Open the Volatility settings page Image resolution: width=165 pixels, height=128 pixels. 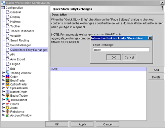[x=15, y=36]
